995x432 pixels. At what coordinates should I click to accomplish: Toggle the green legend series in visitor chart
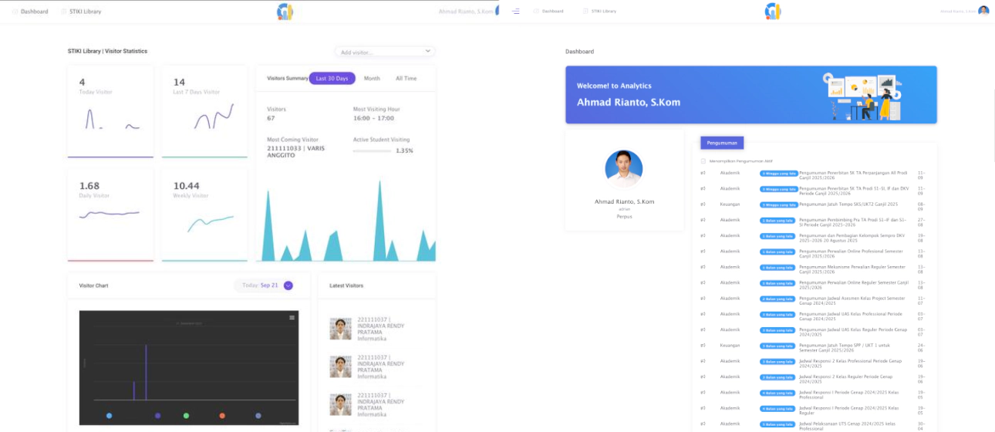(186, 416)
